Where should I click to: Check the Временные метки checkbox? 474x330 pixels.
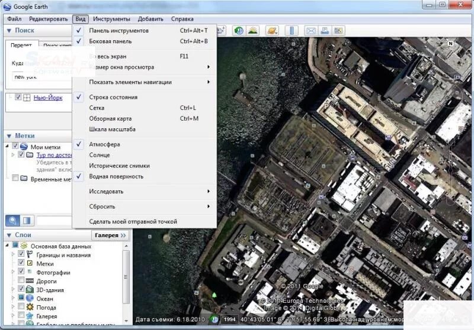pyautogui.click(x=15, y=178)
